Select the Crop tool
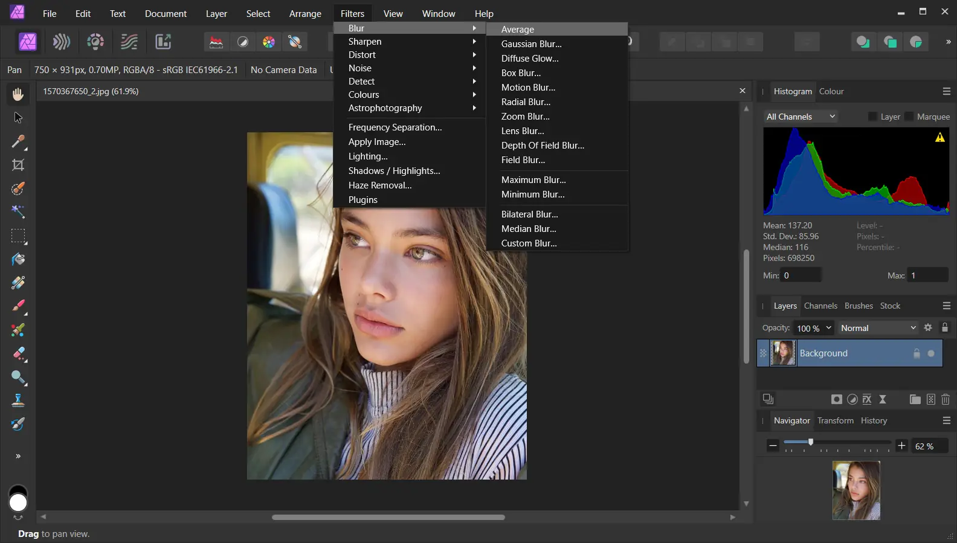 click(18, 165)
